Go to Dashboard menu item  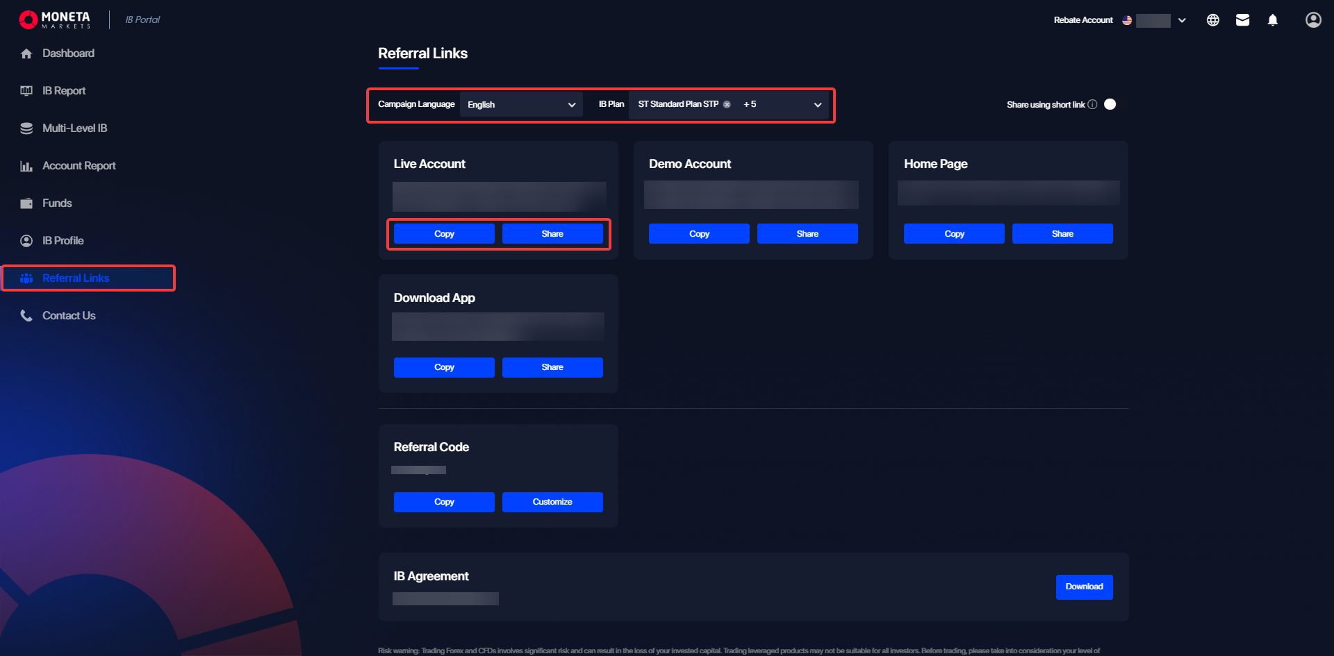(x=68, y=53)
